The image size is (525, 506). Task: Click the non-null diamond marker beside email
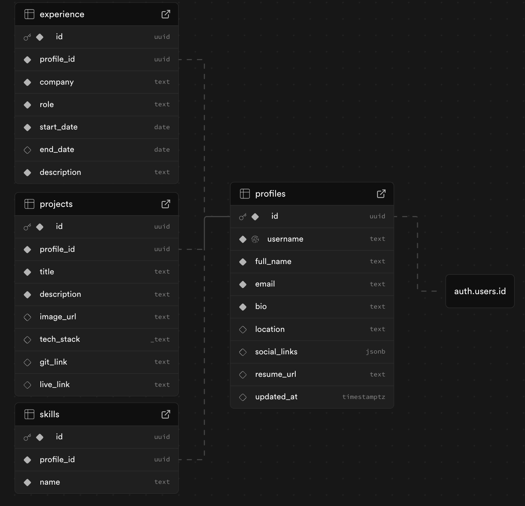point(243,284)
